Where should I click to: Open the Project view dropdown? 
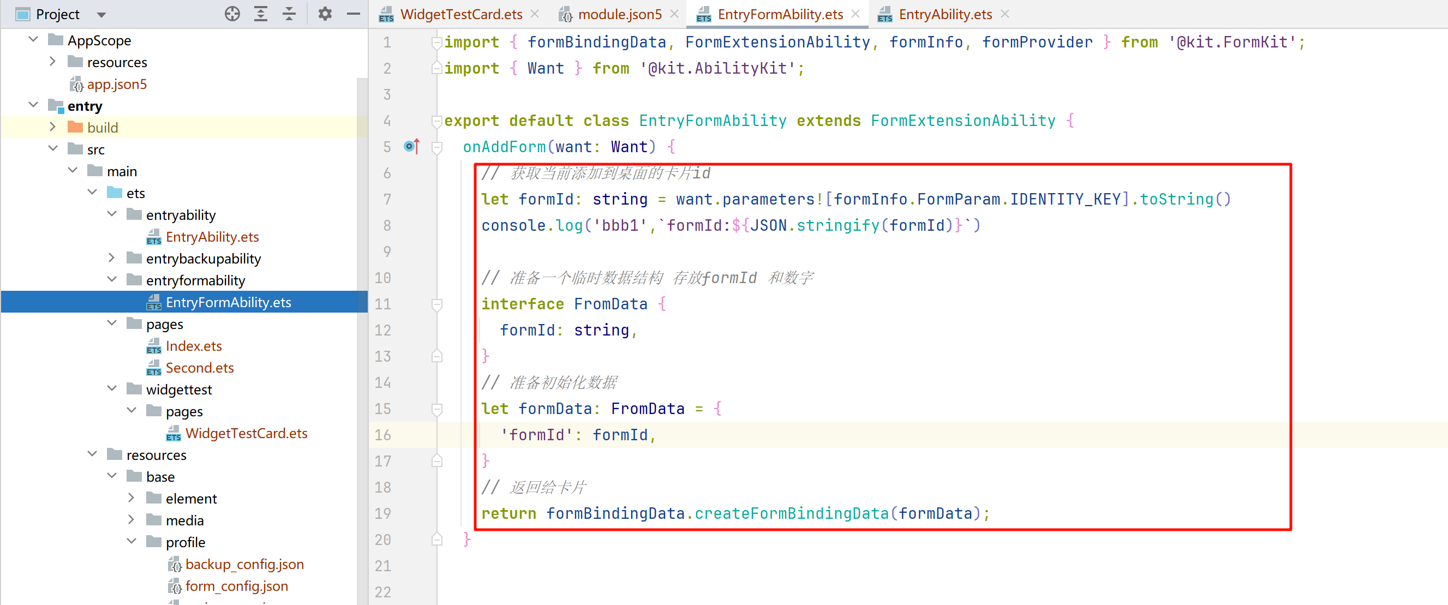(101, 15)
